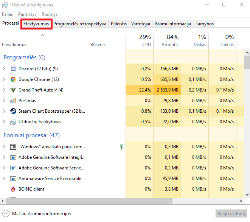Select the Foniniai procesai (47) heading
The height and width of the screenshot is (222, 250).
(31, 135)
